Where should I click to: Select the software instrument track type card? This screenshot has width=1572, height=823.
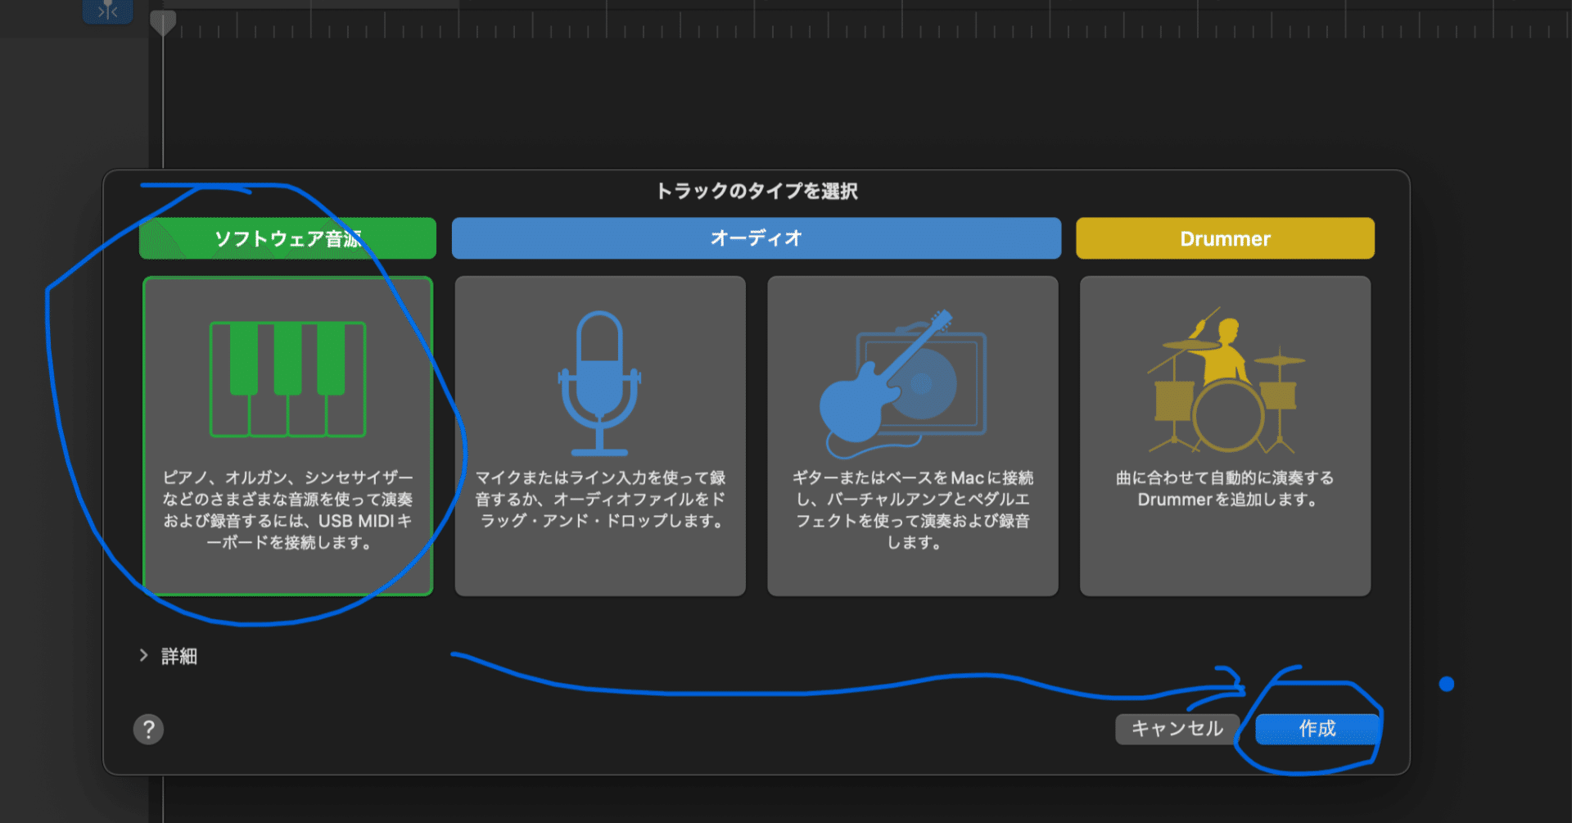point(287,436)
